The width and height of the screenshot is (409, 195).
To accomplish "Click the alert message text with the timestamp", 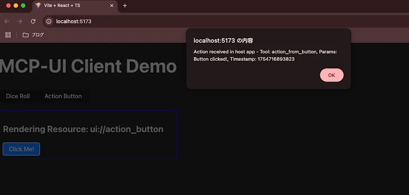I will coord(265,55).
